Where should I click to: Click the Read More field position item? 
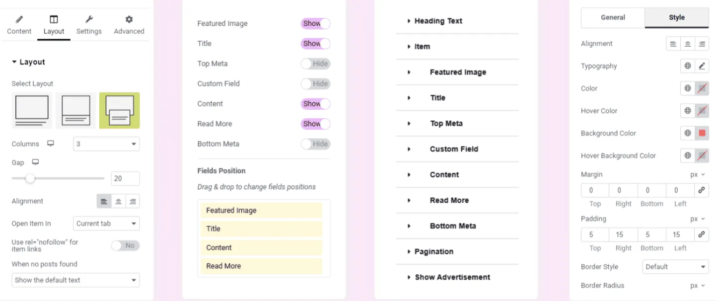[x=262, y=266]
